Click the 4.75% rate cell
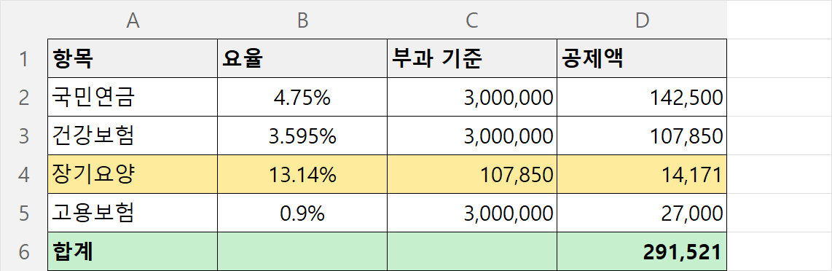 [302, 97]
